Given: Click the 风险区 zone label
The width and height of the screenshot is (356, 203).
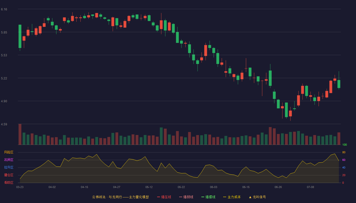Looking at the screenshot, I should [9, 152].
